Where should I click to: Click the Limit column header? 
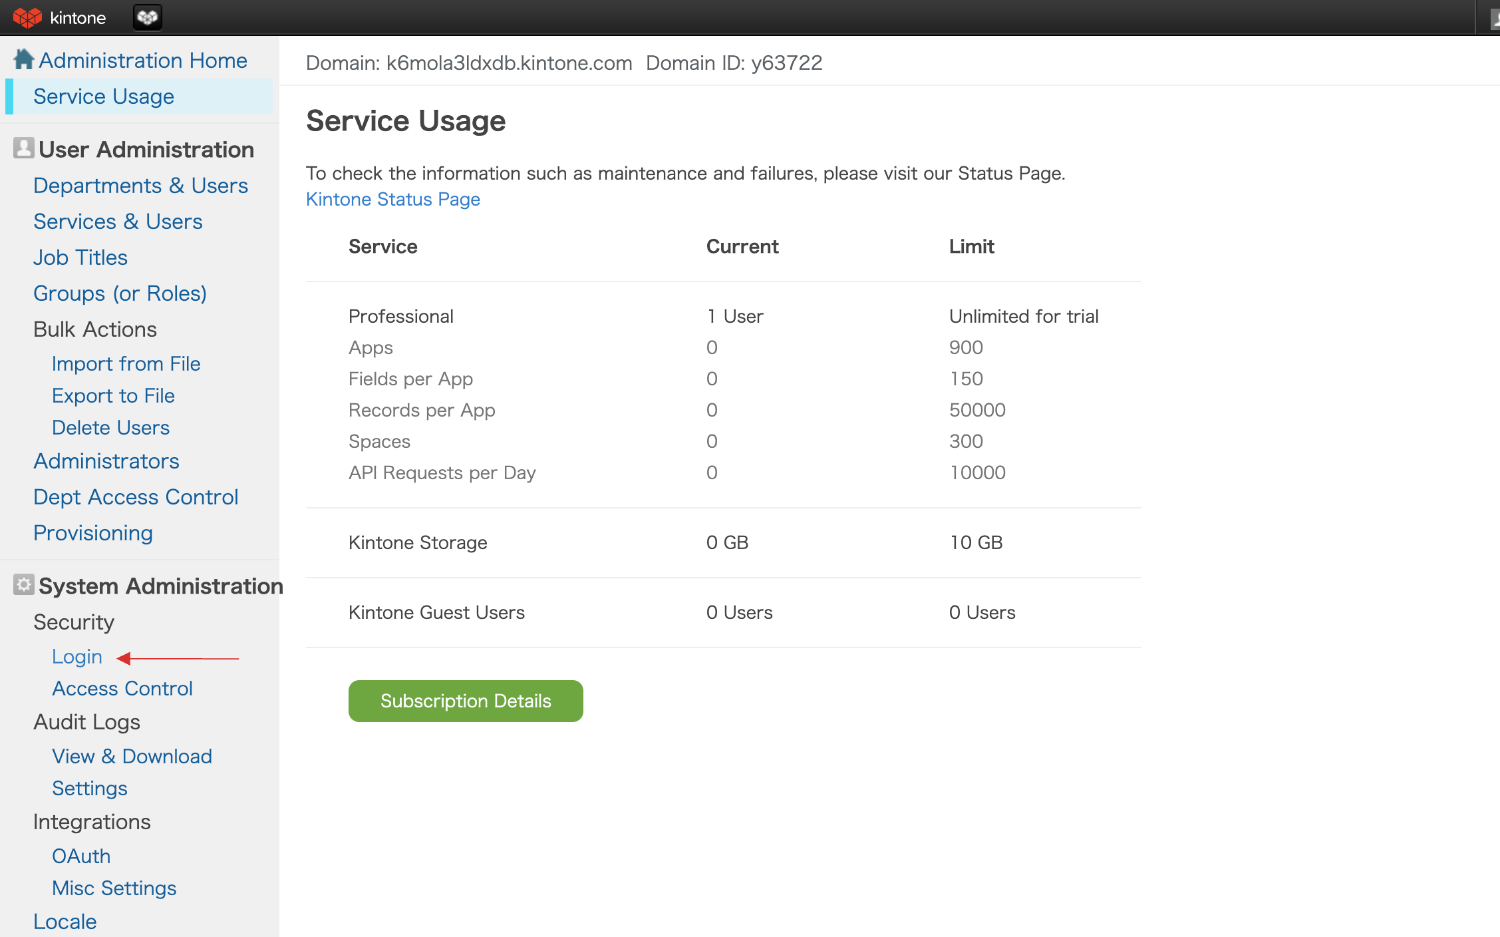(972, 246)
